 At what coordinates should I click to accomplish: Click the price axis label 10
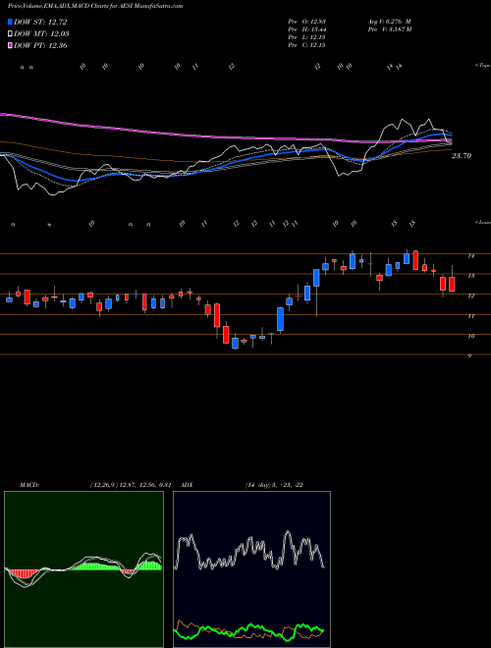click(470, 336)
